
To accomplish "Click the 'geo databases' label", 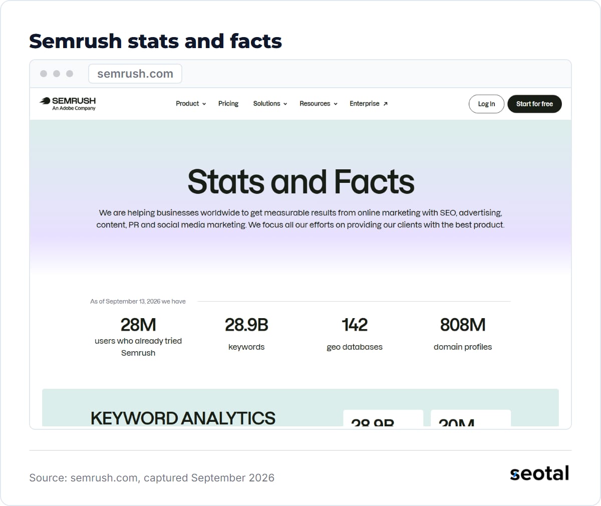I will point(355,347).
